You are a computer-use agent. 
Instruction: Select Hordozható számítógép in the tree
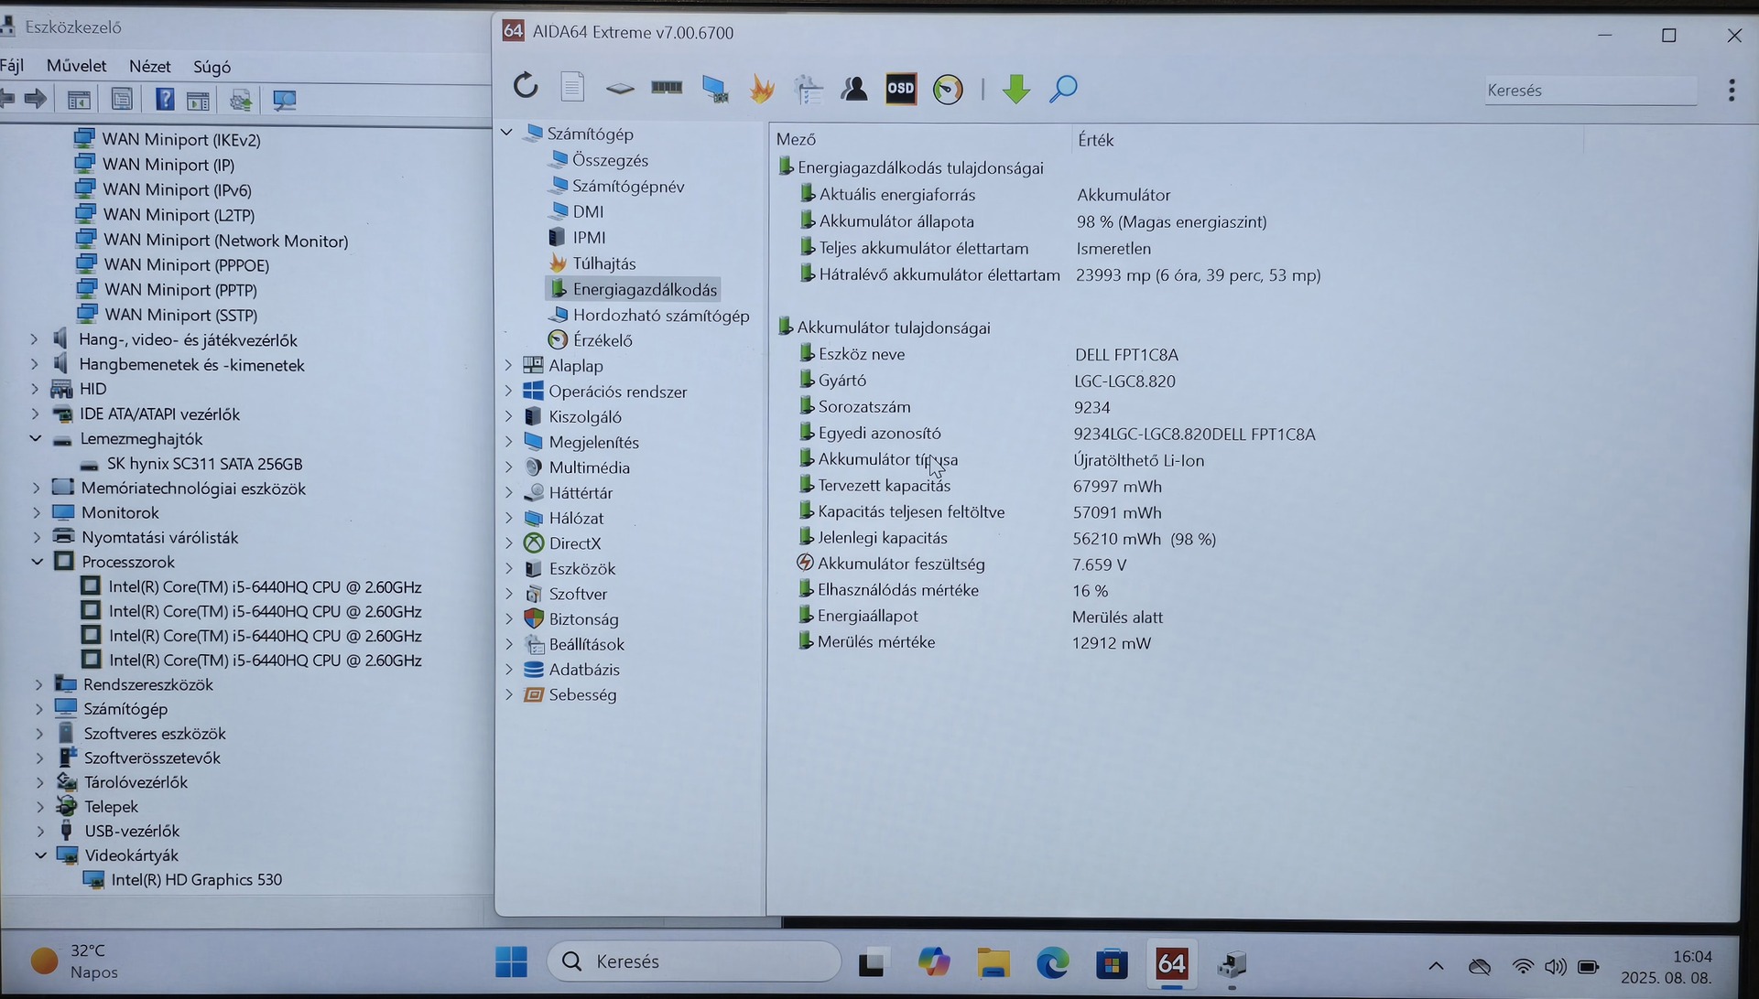click(660, 316)
